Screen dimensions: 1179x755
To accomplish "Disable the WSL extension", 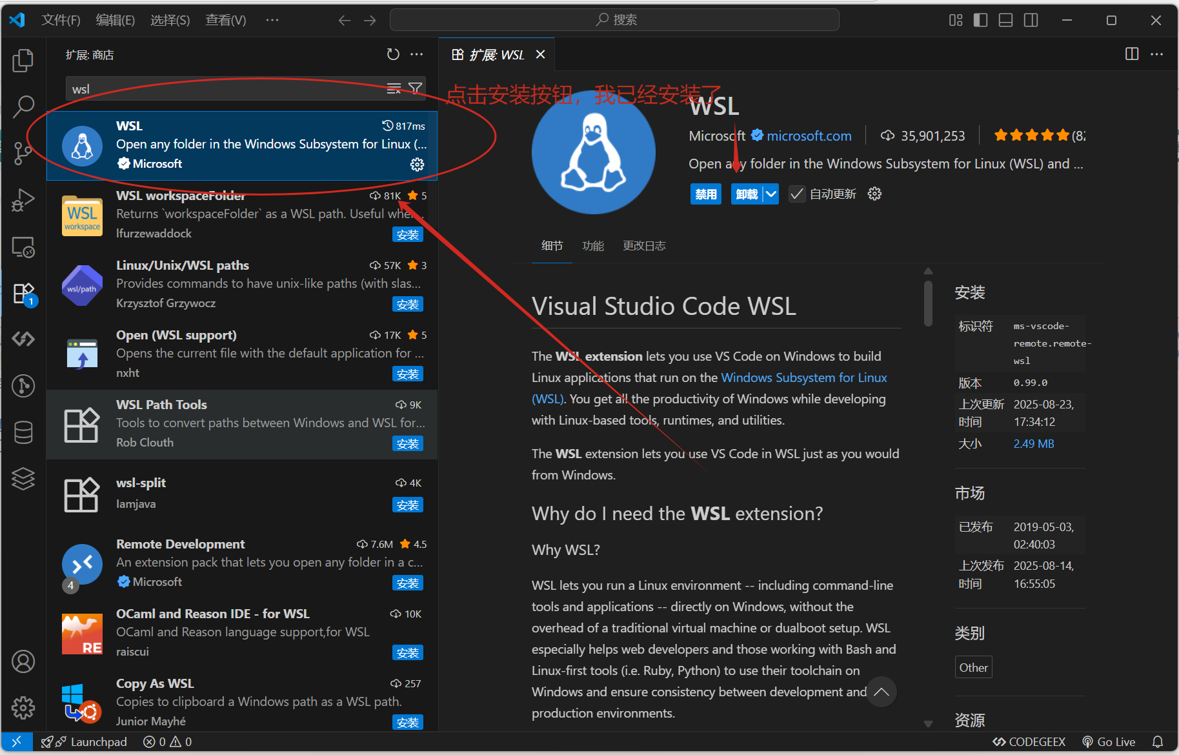I will tap(706, 194).
